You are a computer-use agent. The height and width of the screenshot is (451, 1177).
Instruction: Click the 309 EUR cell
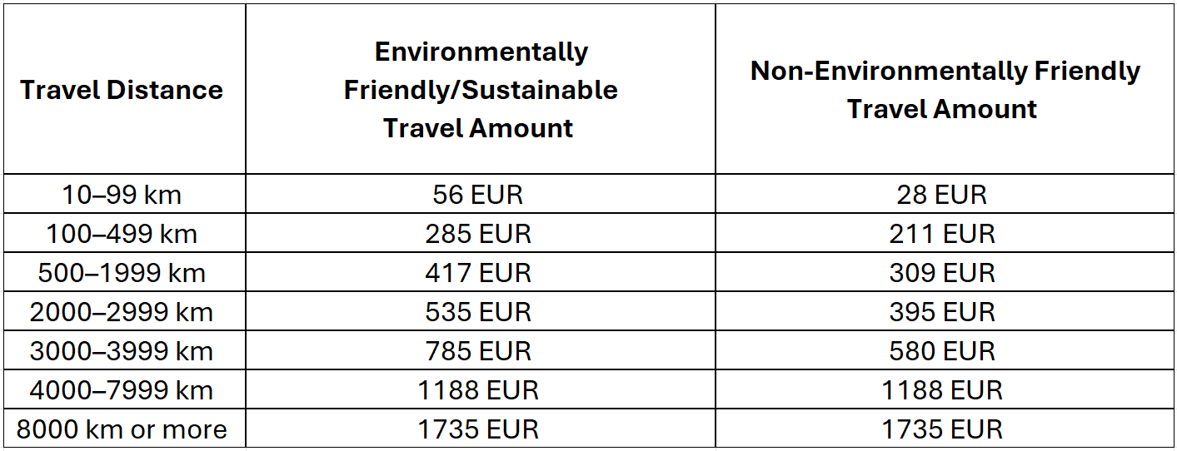pyautogui.click(x=944, y=272)
